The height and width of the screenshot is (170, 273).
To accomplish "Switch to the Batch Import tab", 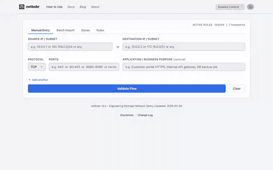I will 65,30.
